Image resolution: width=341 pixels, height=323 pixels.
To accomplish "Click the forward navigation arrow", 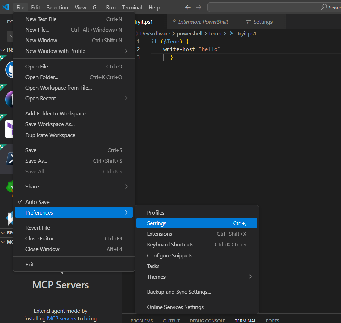I will point(199,7).
